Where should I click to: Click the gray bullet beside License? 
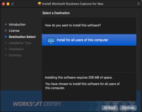tap(6, 31)
